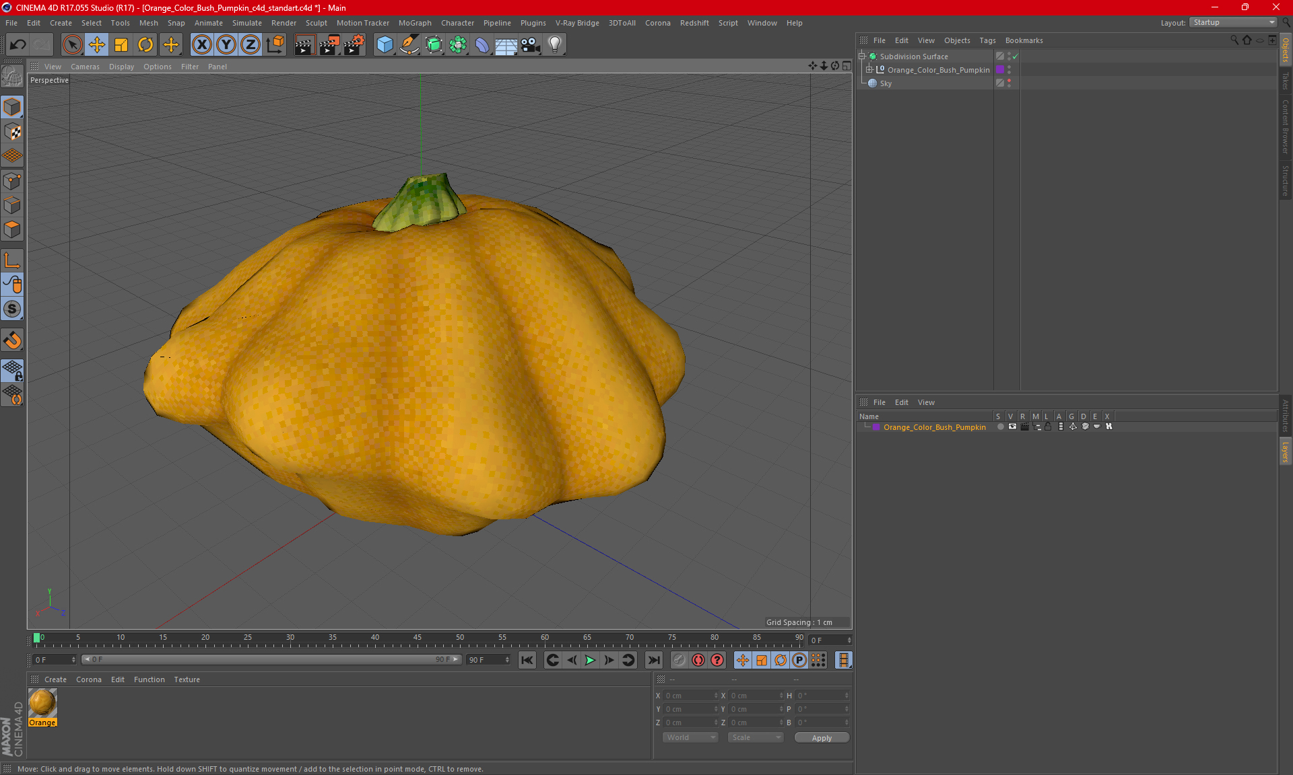The image size is (1293, 775).
Task: Render the active view with clapperboard icon
Action: (x=304, y=44)
